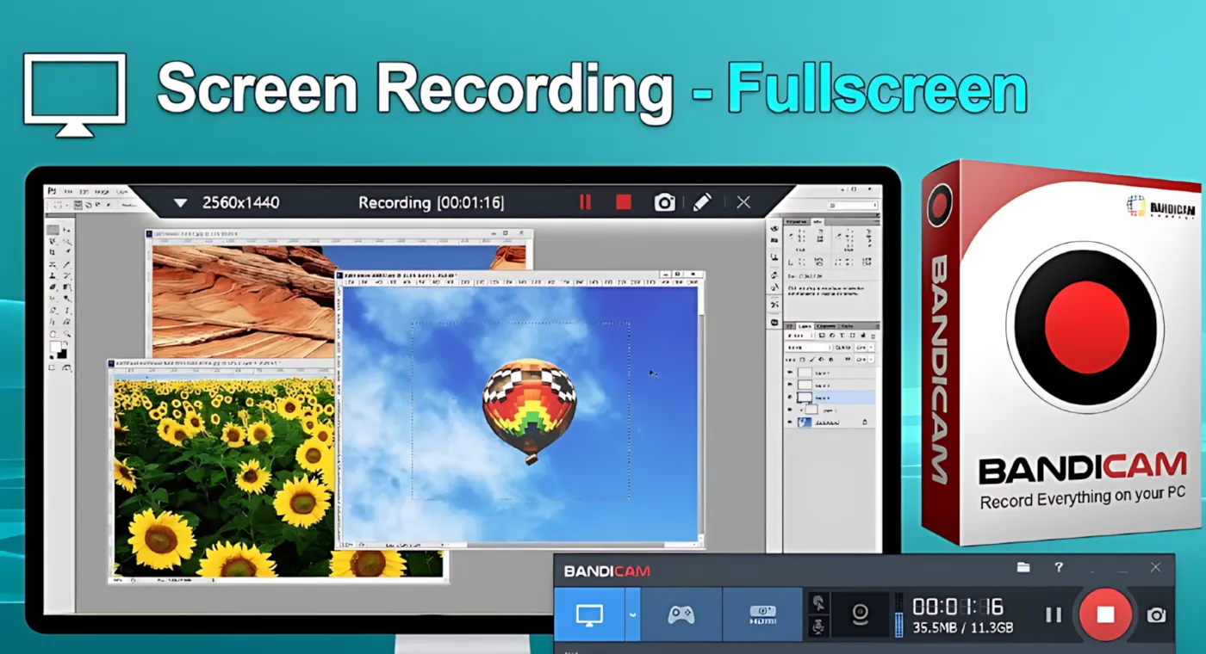Select the Move tool in Photoshop toolbox
The height and width of the screenshot is (654, 1206).
[66, 230]
